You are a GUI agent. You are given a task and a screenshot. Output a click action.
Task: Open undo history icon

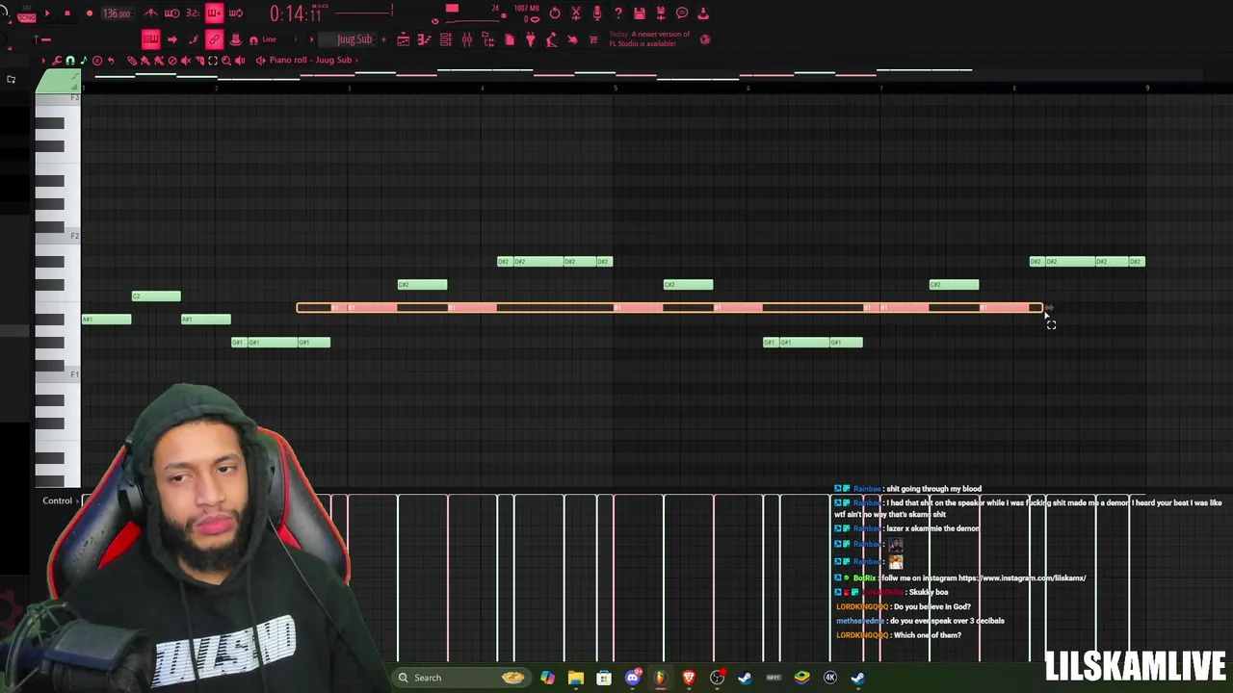555,13
